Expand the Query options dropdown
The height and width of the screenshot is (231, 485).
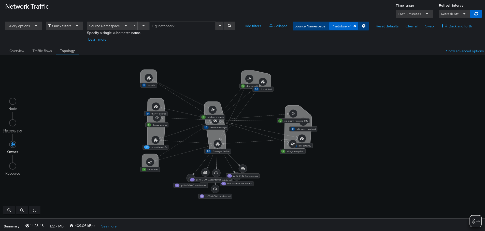(x=23, y=26)
